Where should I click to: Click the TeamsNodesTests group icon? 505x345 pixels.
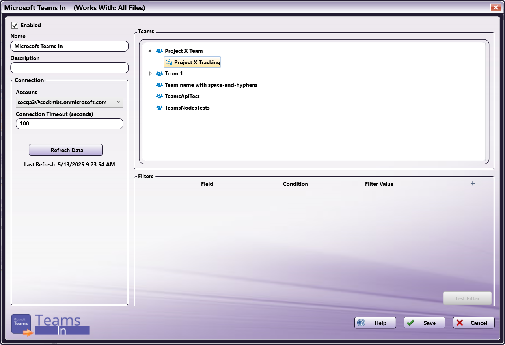(159, 108)
